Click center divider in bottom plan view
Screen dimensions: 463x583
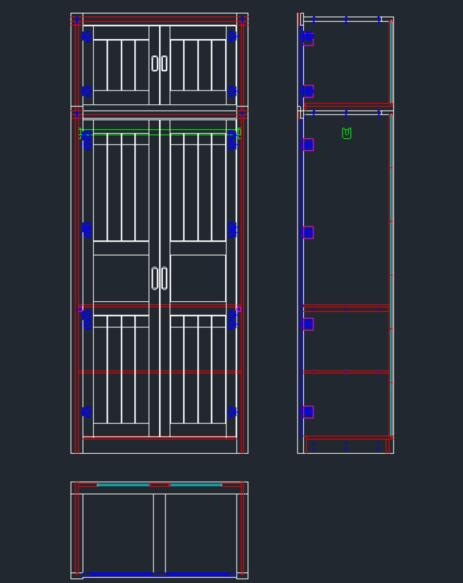click(159, 533)
